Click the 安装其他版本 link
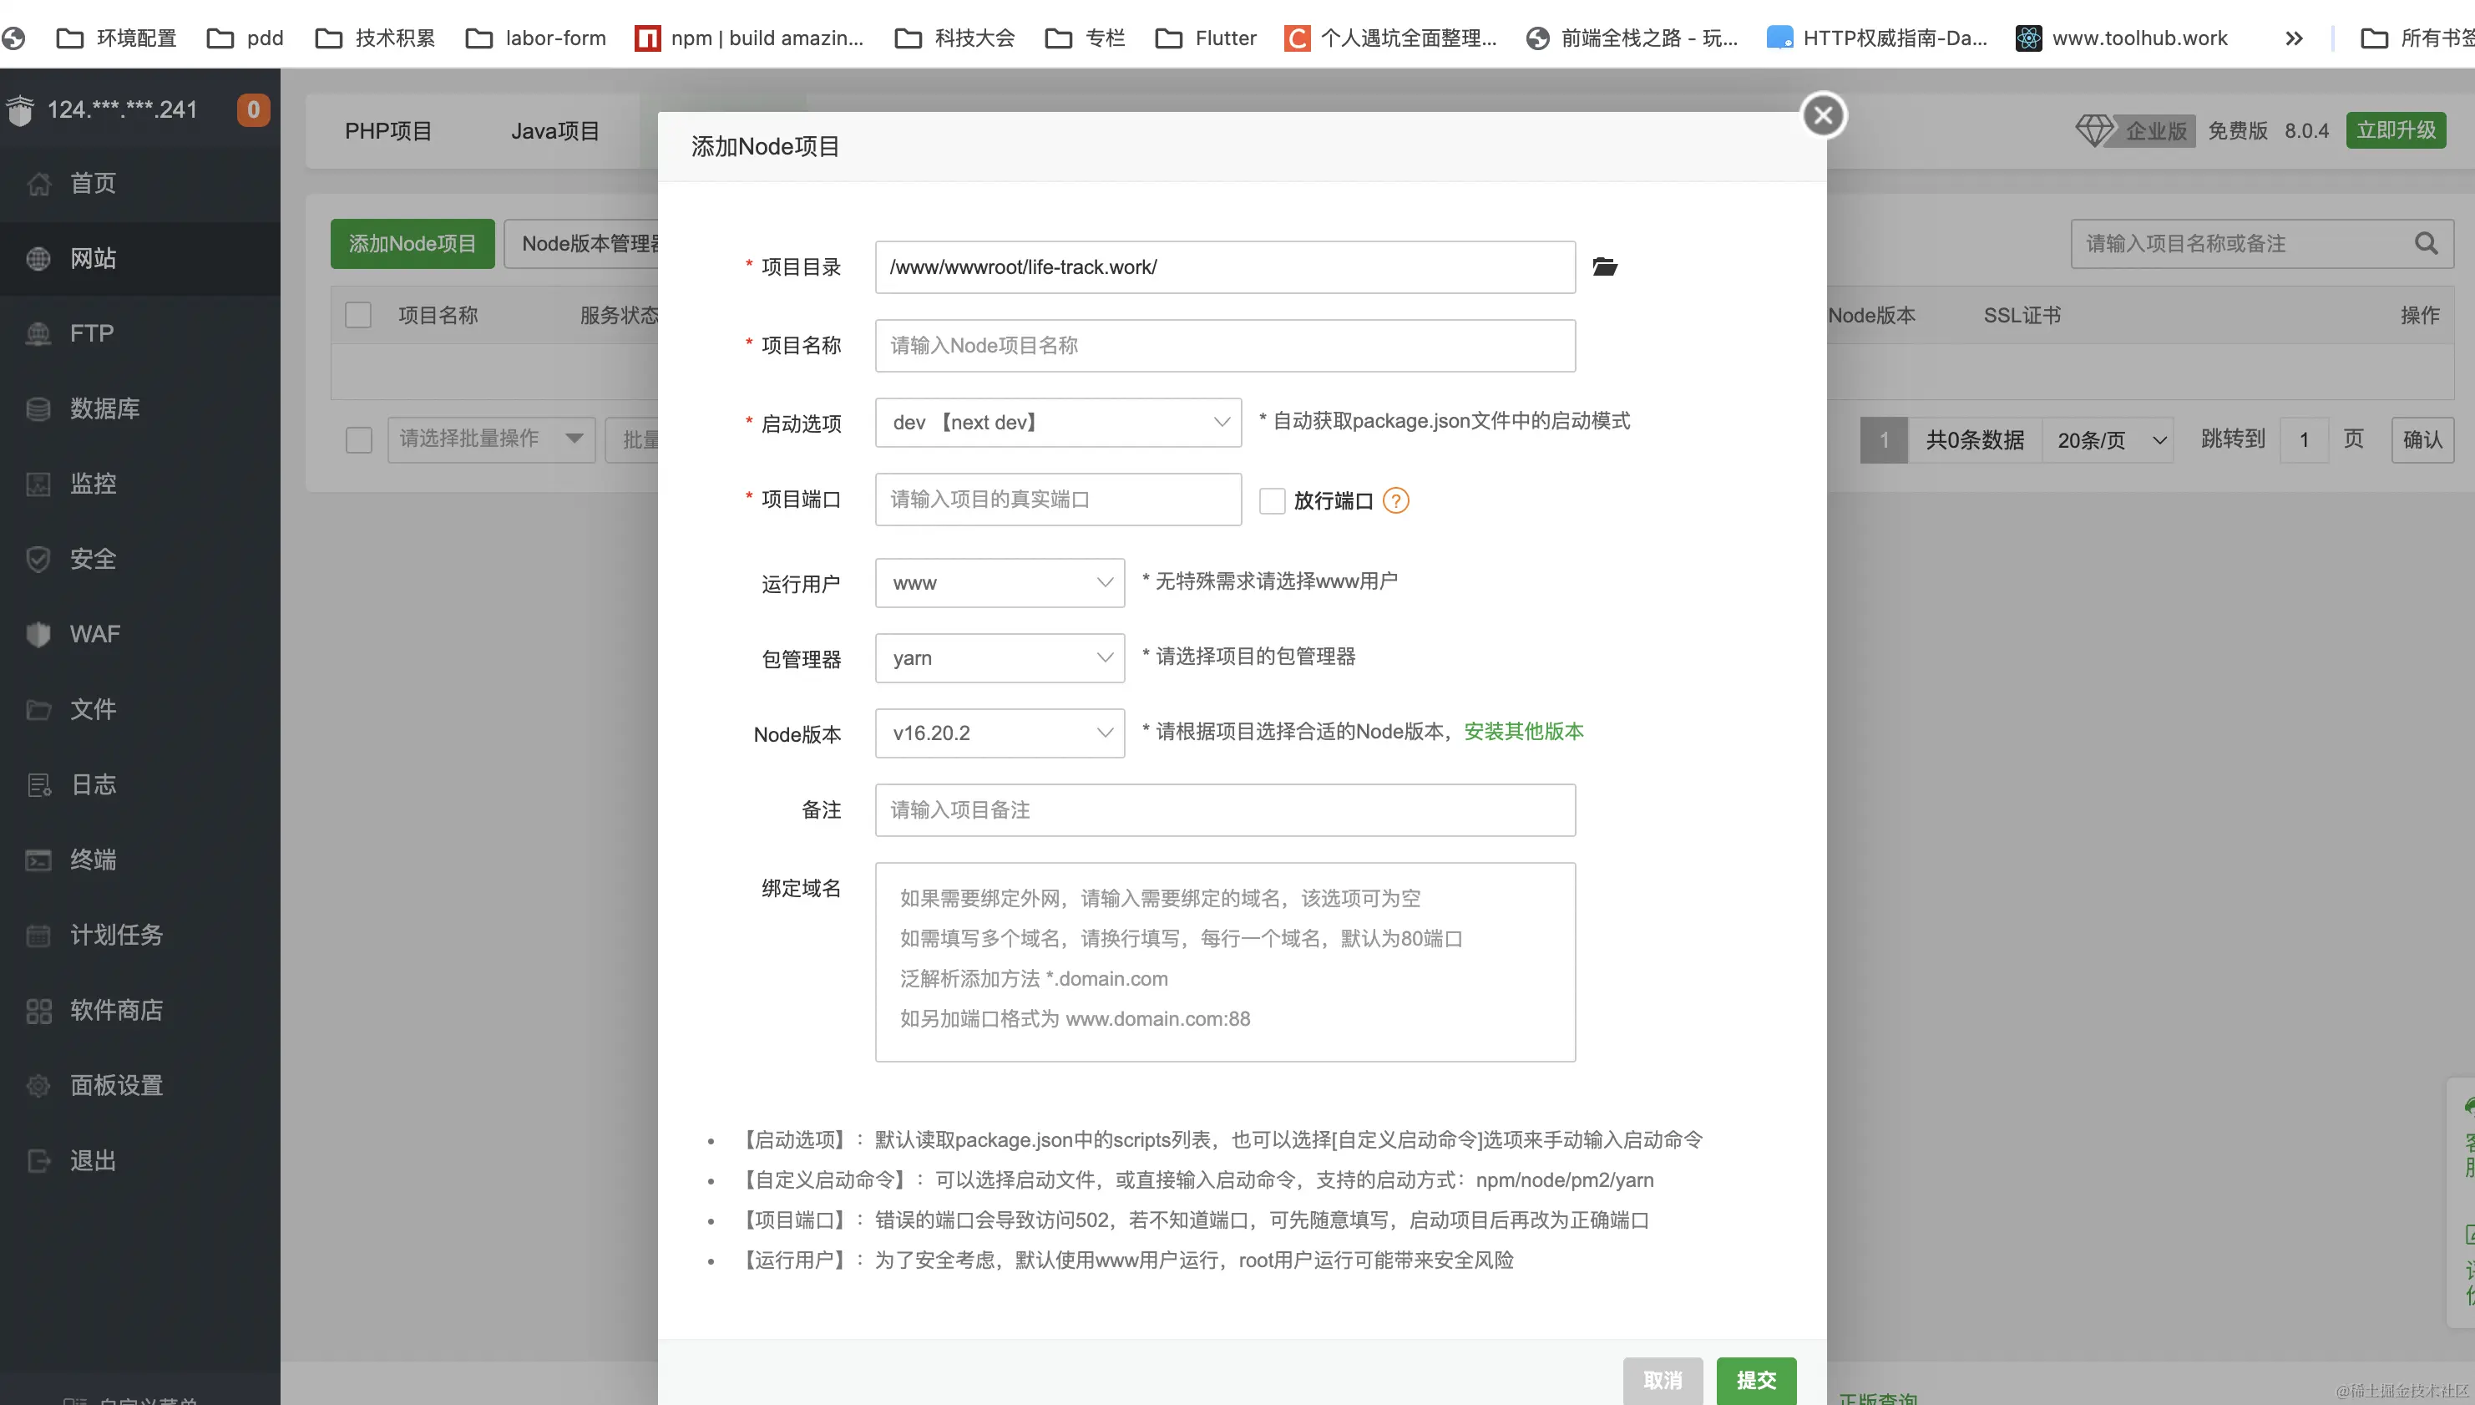 point(1523,731)
